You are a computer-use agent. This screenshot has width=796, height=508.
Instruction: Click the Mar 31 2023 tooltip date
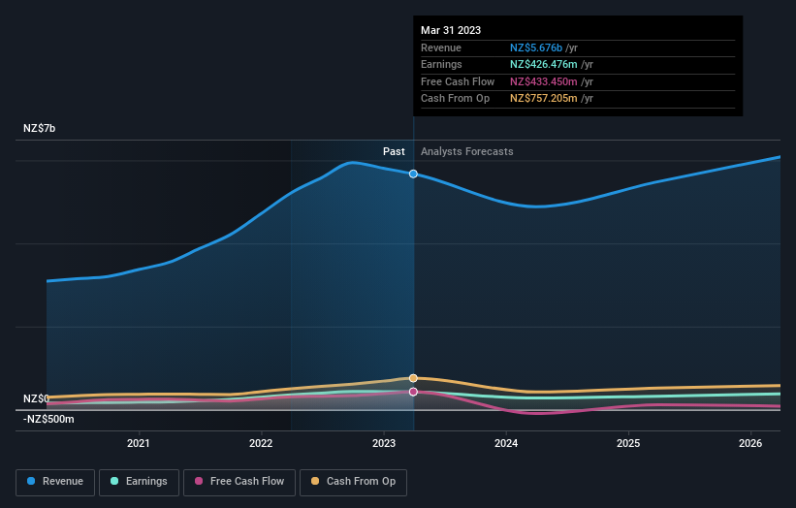[x=451, y=30]
